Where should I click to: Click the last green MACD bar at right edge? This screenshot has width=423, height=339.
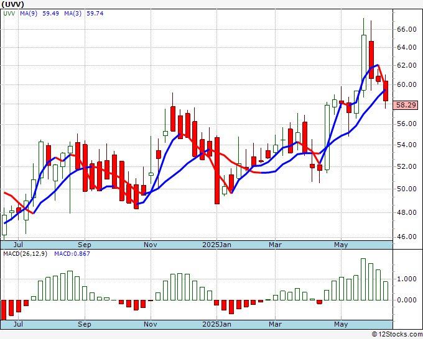pyautogui.click(x=386, y=291)
